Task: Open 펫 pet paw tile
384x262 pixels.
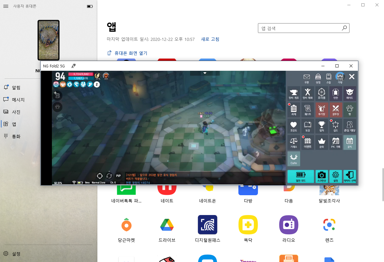Action: click(x=350, y=110)
